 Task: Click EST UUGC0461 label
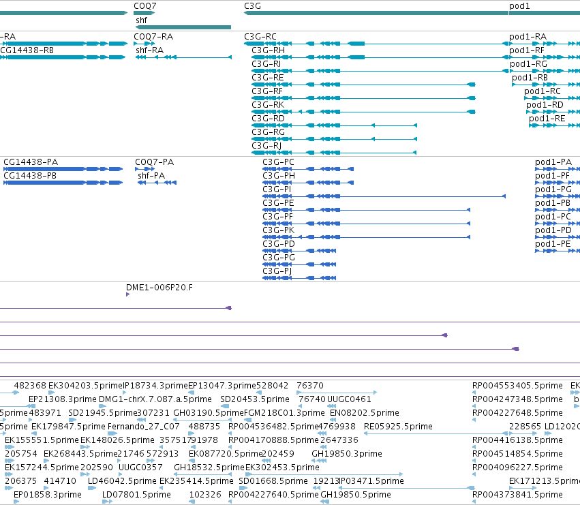349,399
